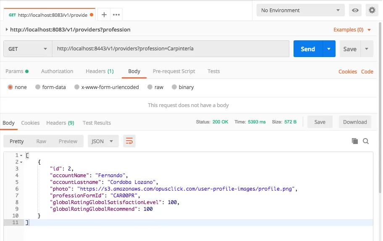The height and width of the screenshot is (241, 383).
Task: Click the request URL input field
Action: pyautogui.click(x=171, y=49)
